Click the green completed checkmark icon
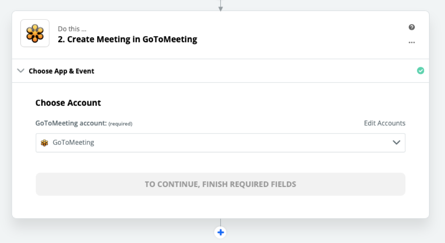This screenshot has width=445, height=243. [420, 71]
